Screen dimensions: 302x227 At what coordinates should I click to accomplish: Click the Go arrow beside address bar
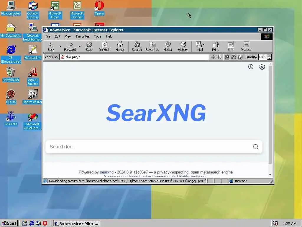coord(213,57)
